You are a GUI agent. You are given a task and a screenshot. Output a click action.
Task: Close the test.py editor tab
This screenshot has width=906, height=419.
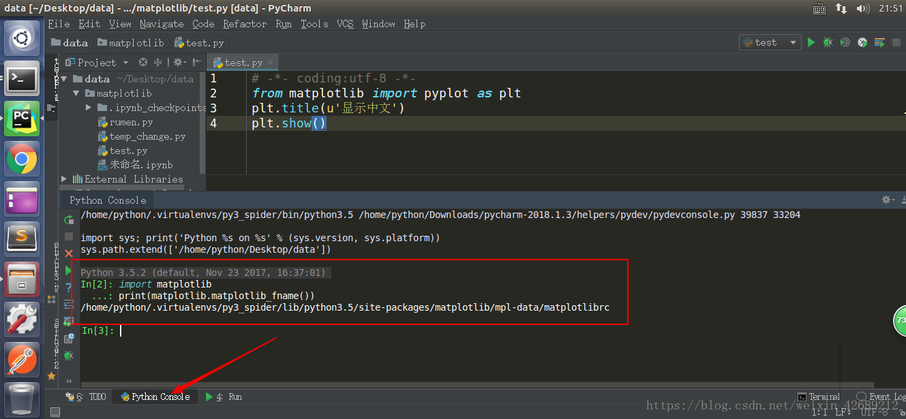coord(271,63)
